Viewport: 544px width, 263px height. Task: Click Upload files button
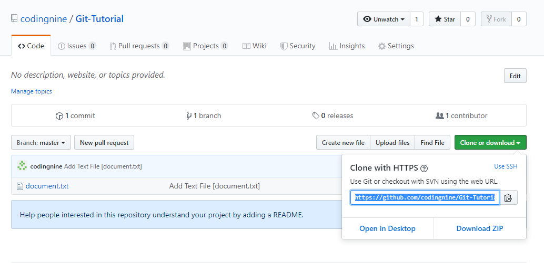[x=392, y=143]
